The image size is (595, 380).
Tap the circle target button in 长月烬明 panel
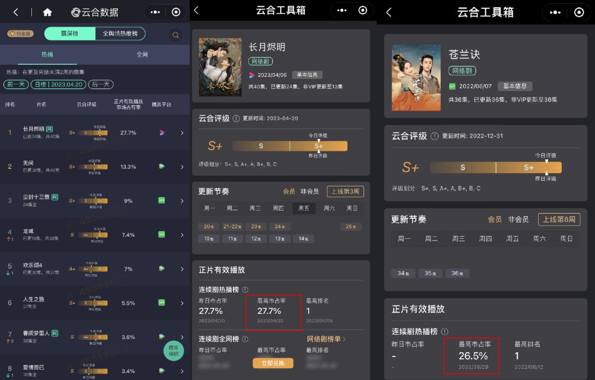[x=363, y=10]
